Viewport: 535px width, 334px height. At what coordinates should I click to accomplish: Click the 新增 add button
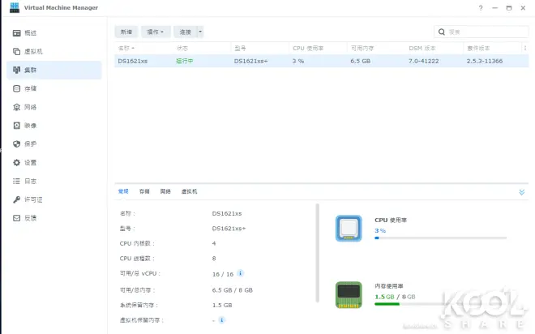pyautogui.click(x=126, y=32)
